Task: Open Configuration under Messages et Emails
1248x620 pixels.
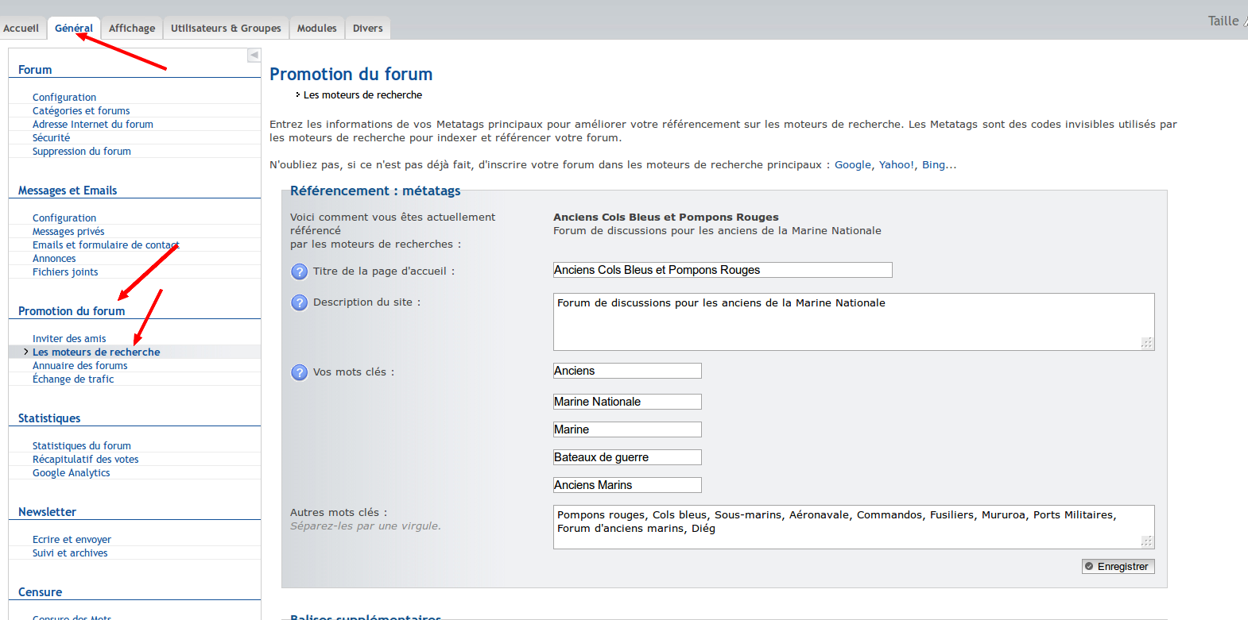Action: (x=64, y=218)
